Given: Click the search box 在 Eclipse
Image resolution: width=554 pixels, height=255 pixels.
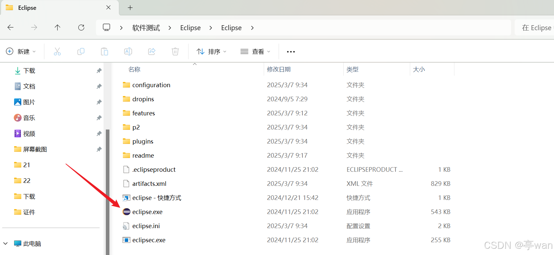Looking at the screenshot, I should pyautogui.click(x=534, y=28).
